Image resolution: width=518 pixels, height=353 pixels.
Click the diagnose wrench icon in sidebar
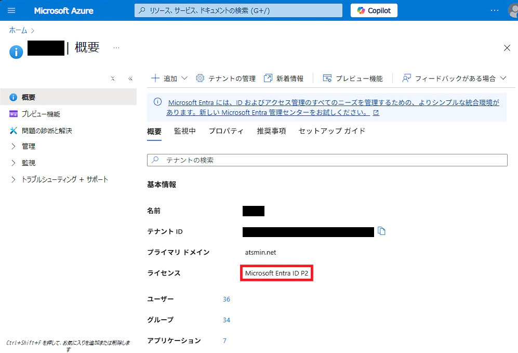[x=13, y=130]
